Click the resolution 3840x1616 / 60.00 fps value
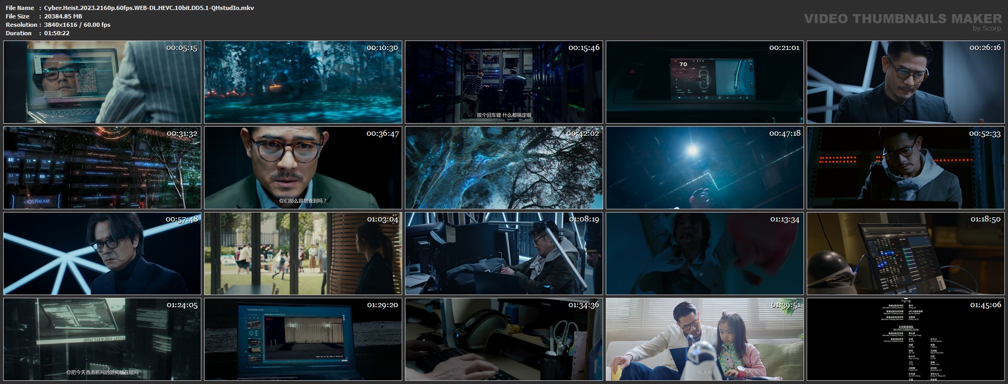1008x384 pixels. coord(77,25)
